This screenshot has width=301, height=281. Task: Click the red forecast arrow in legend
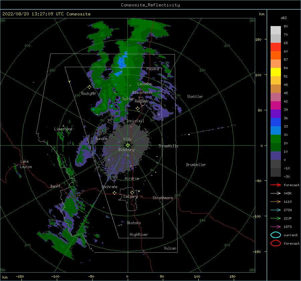click(276, 185)
